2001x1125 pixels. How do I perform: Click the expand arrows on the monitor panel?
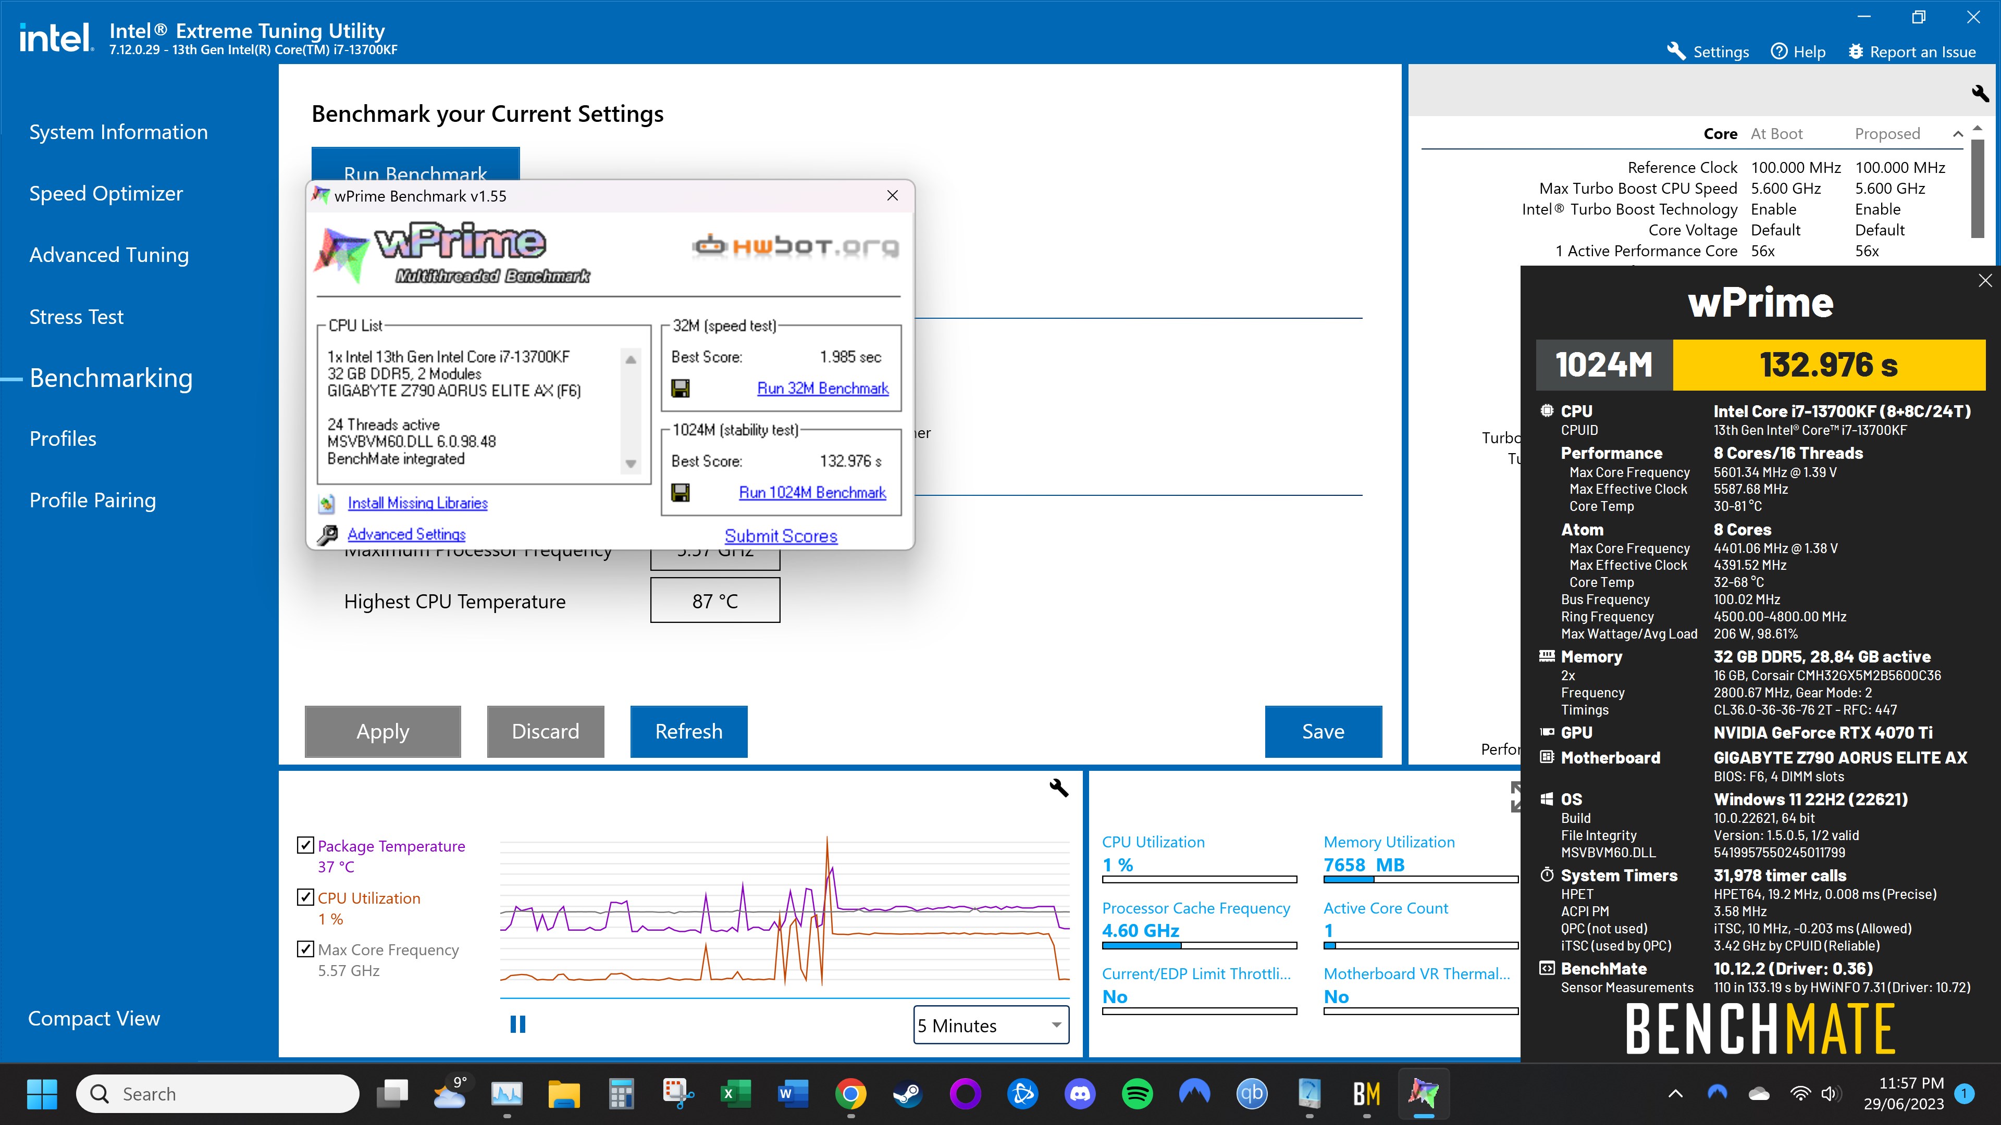pos(1515,797)
